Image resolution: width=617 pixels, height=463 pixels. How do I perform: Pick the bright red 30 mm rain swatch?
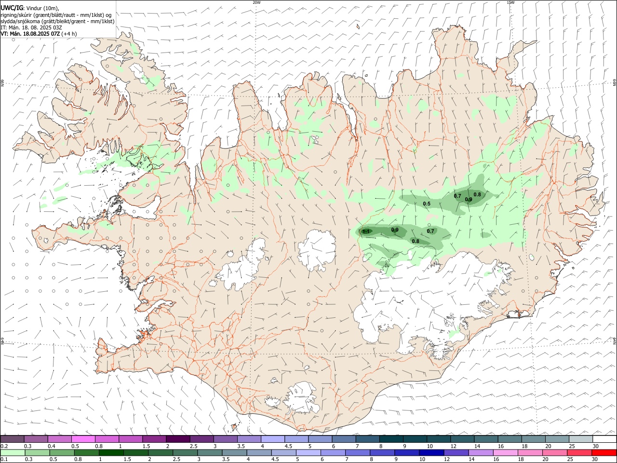604,453
